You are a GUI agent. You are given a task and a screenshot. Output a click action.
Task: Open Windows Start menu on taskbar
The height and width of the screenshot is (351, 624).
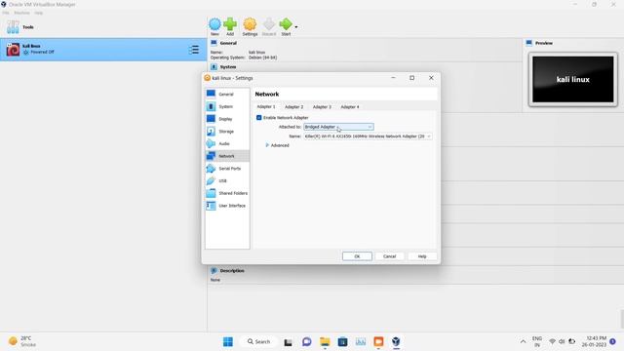pos(228,341)
